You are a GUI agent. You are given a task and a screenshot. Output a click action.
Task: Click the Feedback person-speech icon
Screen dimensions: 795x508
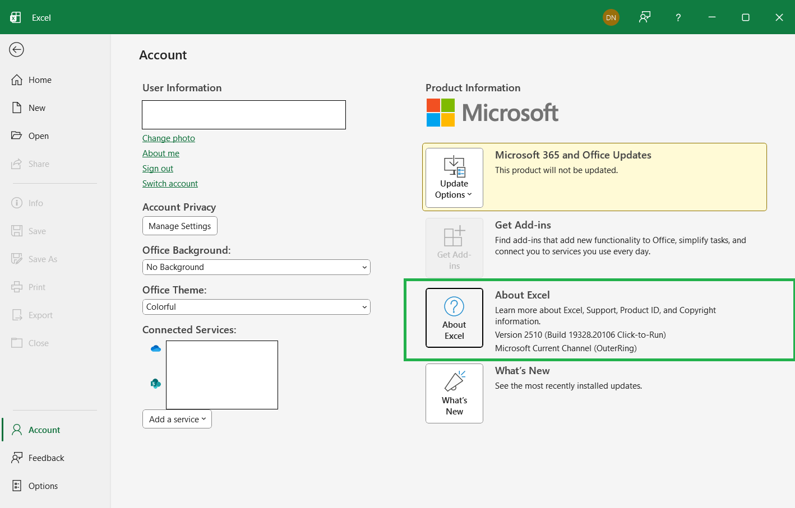click(x=17, y=458)
